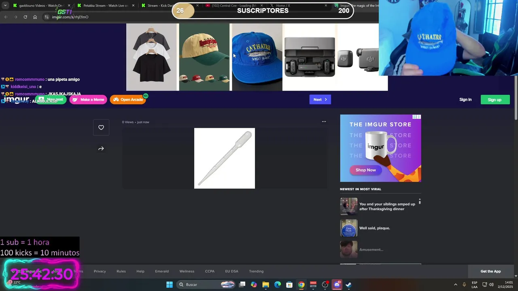This screenshot has height=291, width=518.
Task: Open the Privacy footer link
Action: tap(100, 271)
